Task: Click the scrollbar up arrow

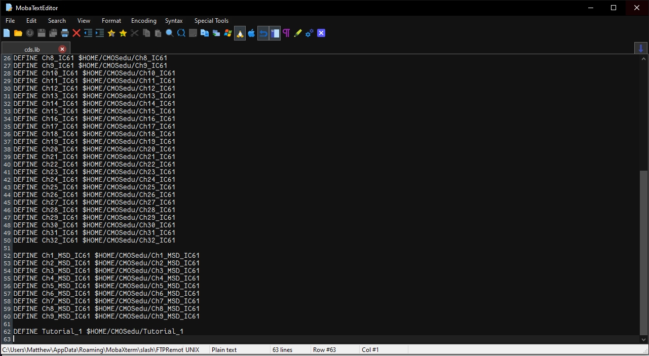Action: click(643, 58)
